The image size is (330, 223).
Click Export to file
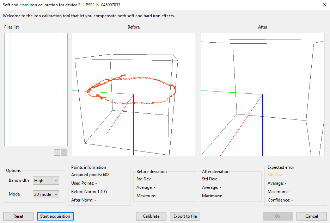pos(185,216)
